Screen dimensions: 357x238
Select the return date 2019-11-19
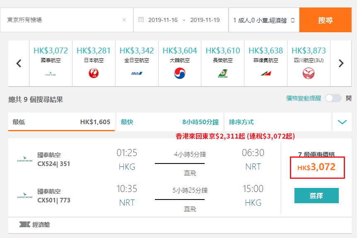pyautogui.click(x=205, y=20)
